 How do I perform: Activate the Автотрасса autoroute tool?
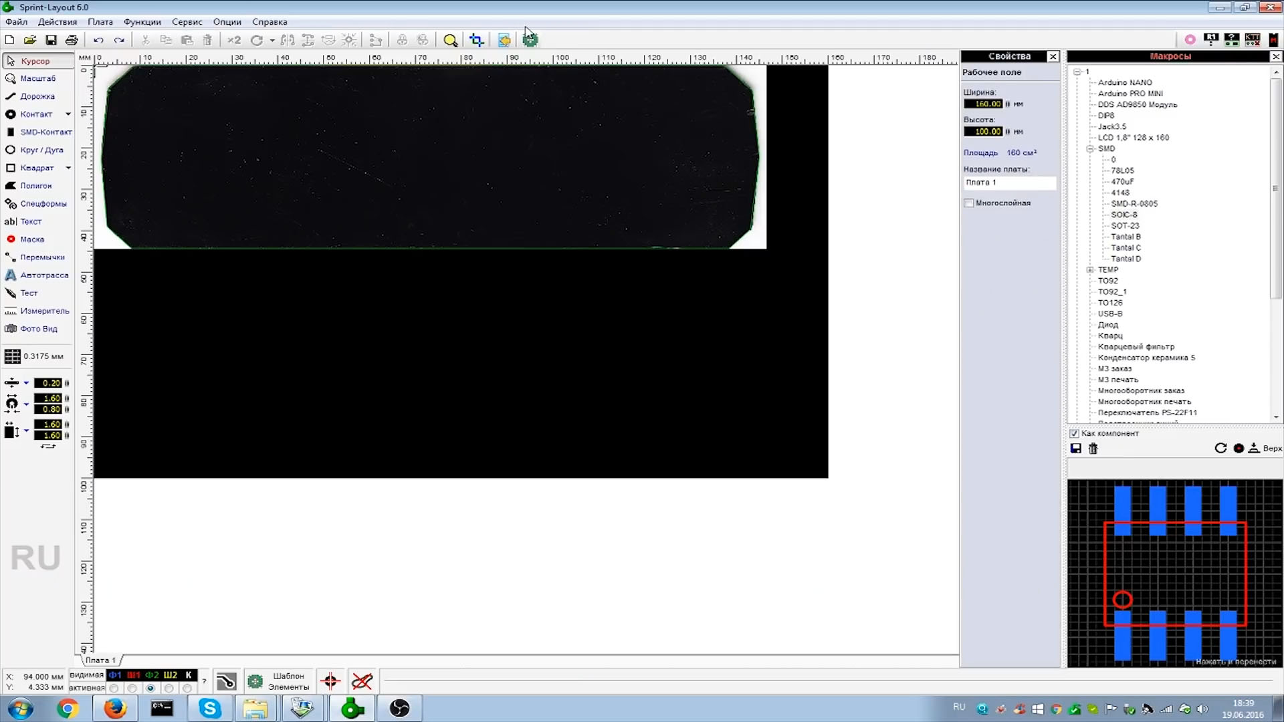(x=43, y=275)
